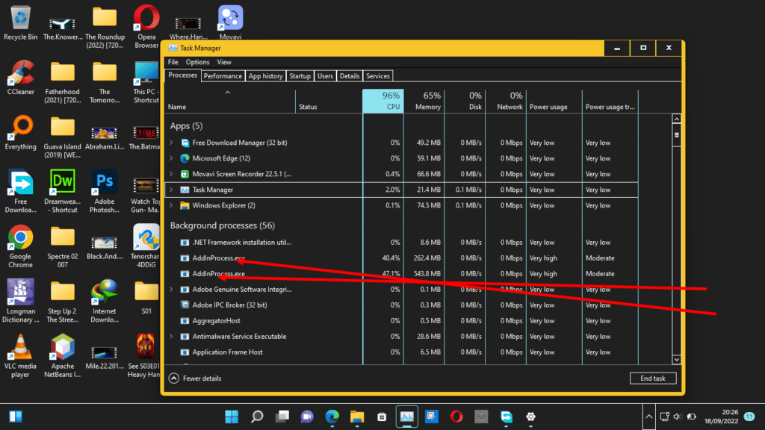Screen dimensions: 765x430
Task: Sort processes by Memory column header
Action: [x=424, y=102]
